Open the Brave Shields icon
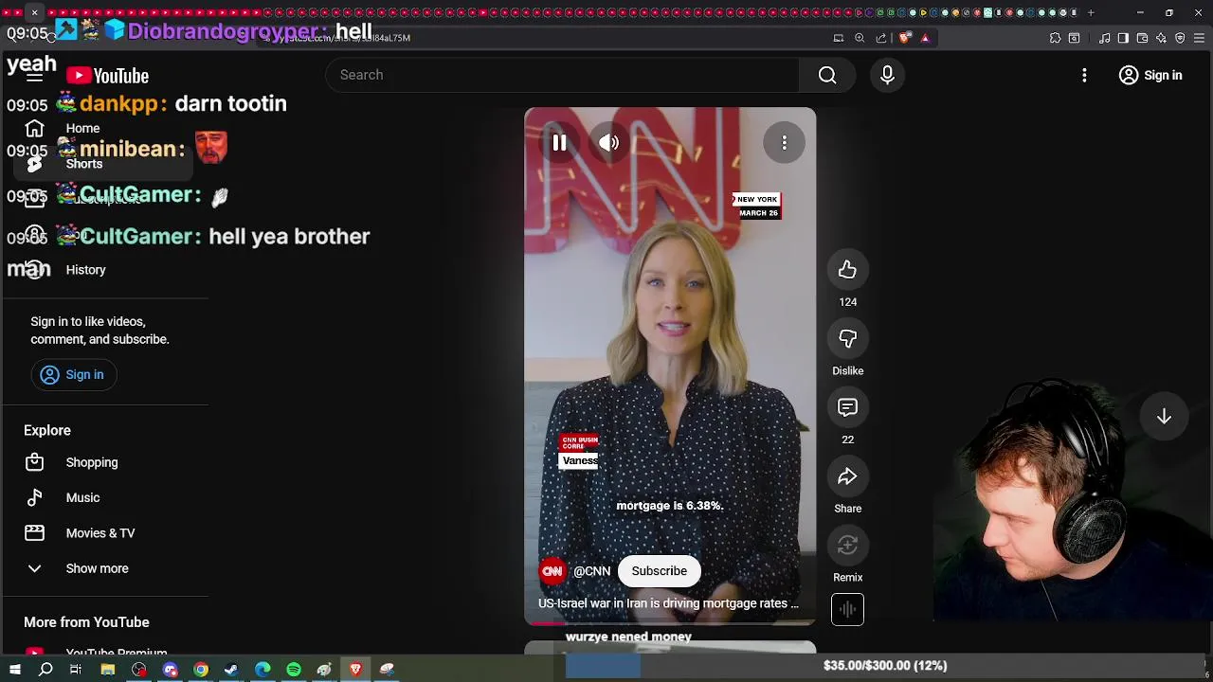 [x=905, y=38]
